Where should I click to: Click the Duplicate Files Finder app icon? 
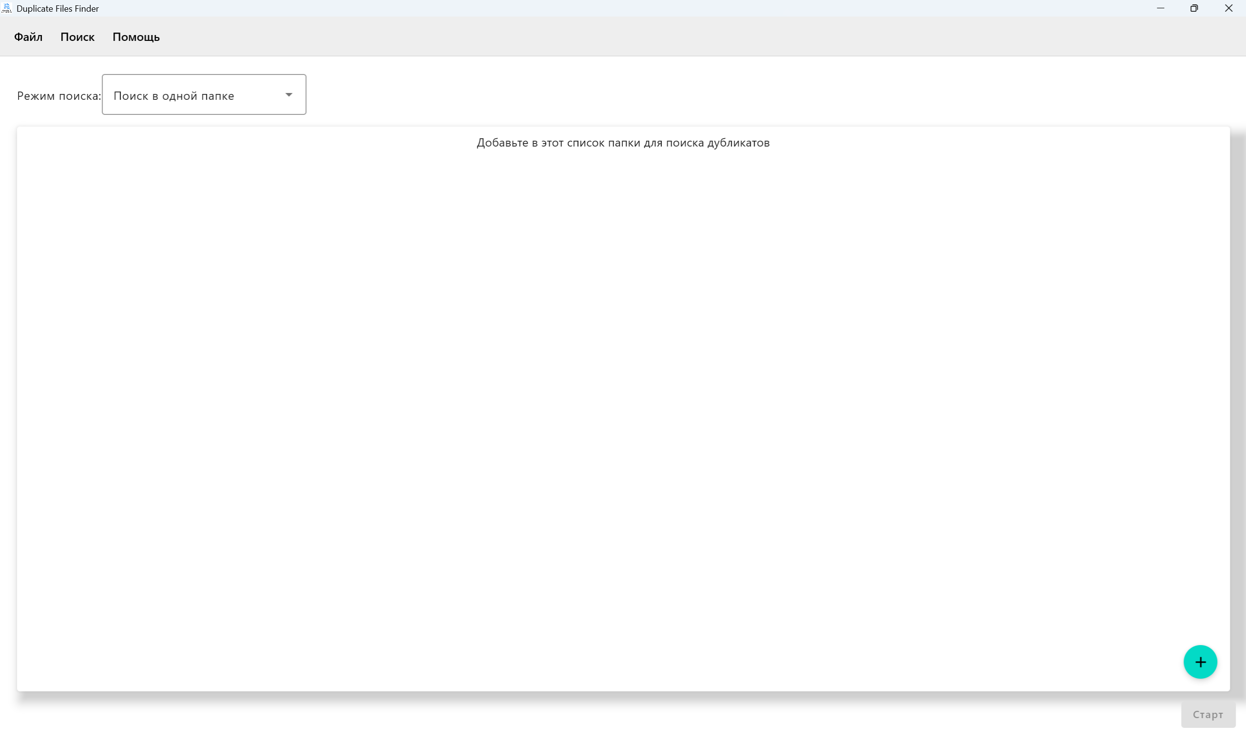pyautogui.click(x=6, y=8)
